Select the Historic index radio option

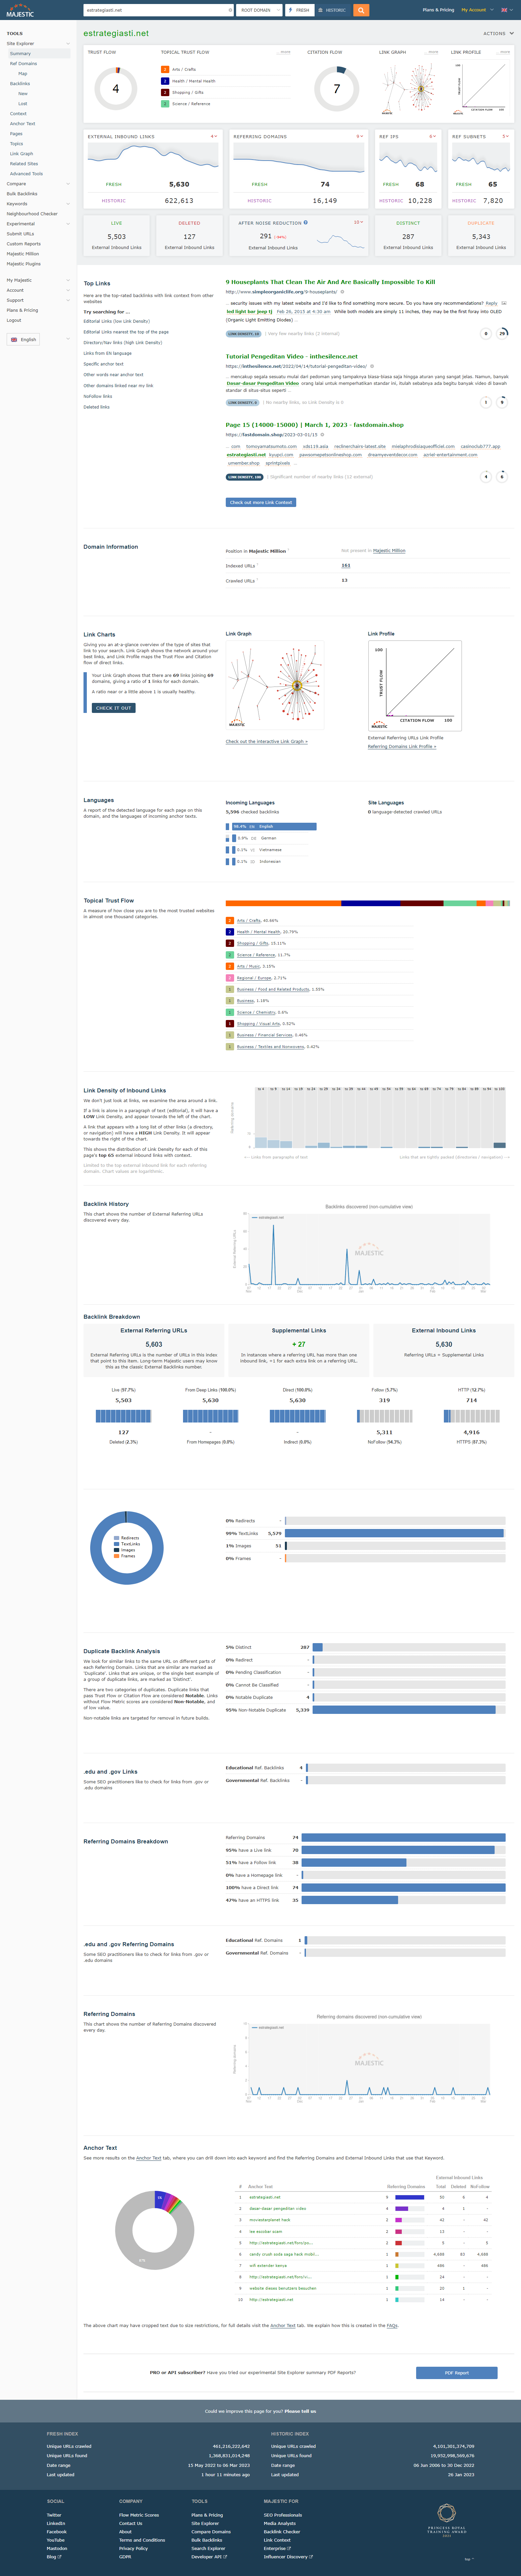point(333,10)
